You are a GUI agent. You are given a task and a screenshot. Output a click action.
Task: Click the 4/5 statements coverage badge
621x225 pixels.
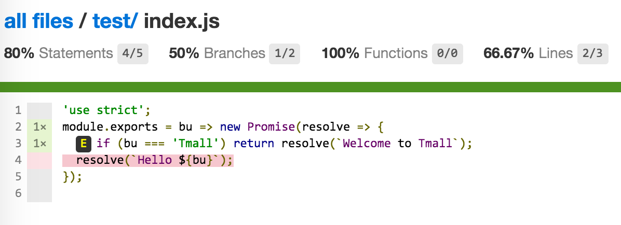pos(133,53)
